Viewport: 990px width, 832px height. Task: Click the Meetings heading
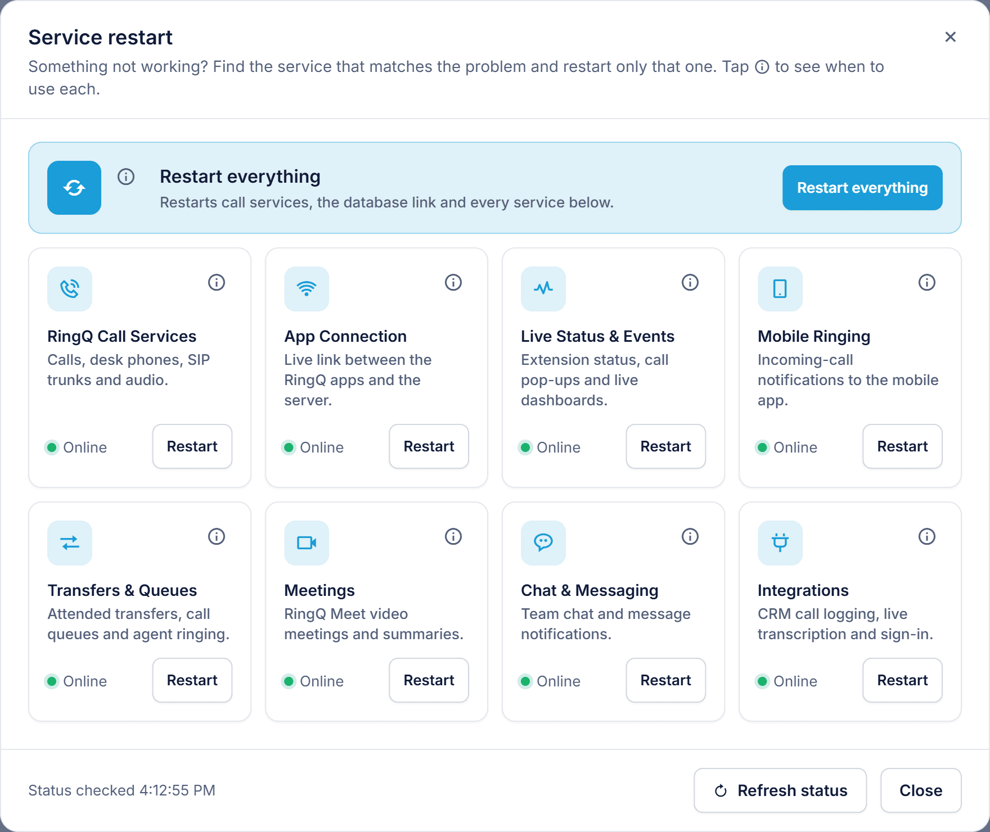pos(319,590)
